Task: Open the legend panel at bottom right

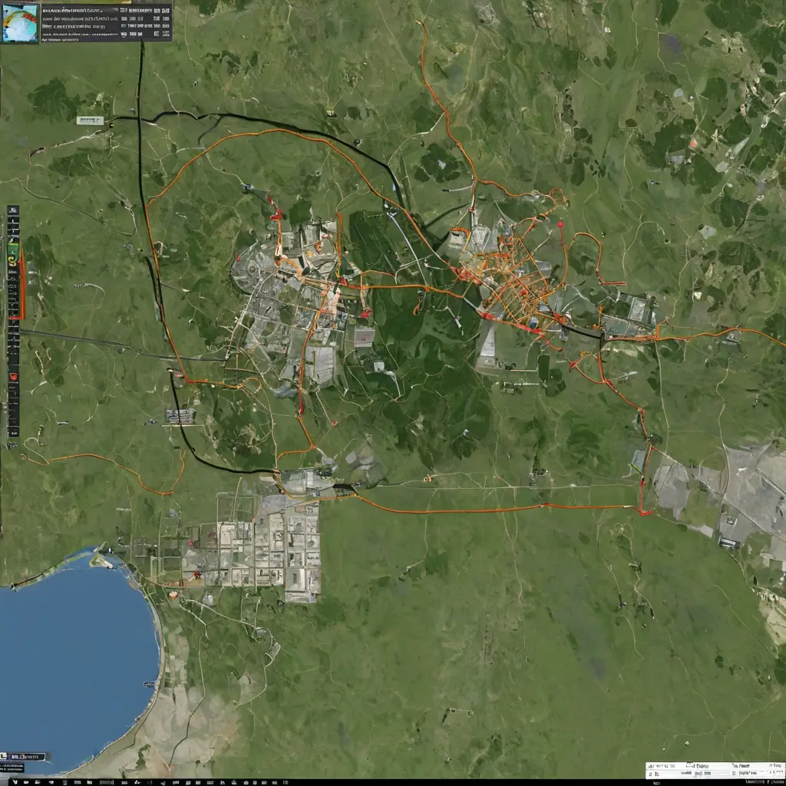Action: 714,770
